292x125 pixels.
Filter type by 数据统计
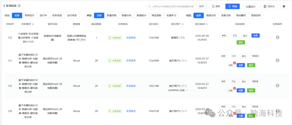(141, 15)
